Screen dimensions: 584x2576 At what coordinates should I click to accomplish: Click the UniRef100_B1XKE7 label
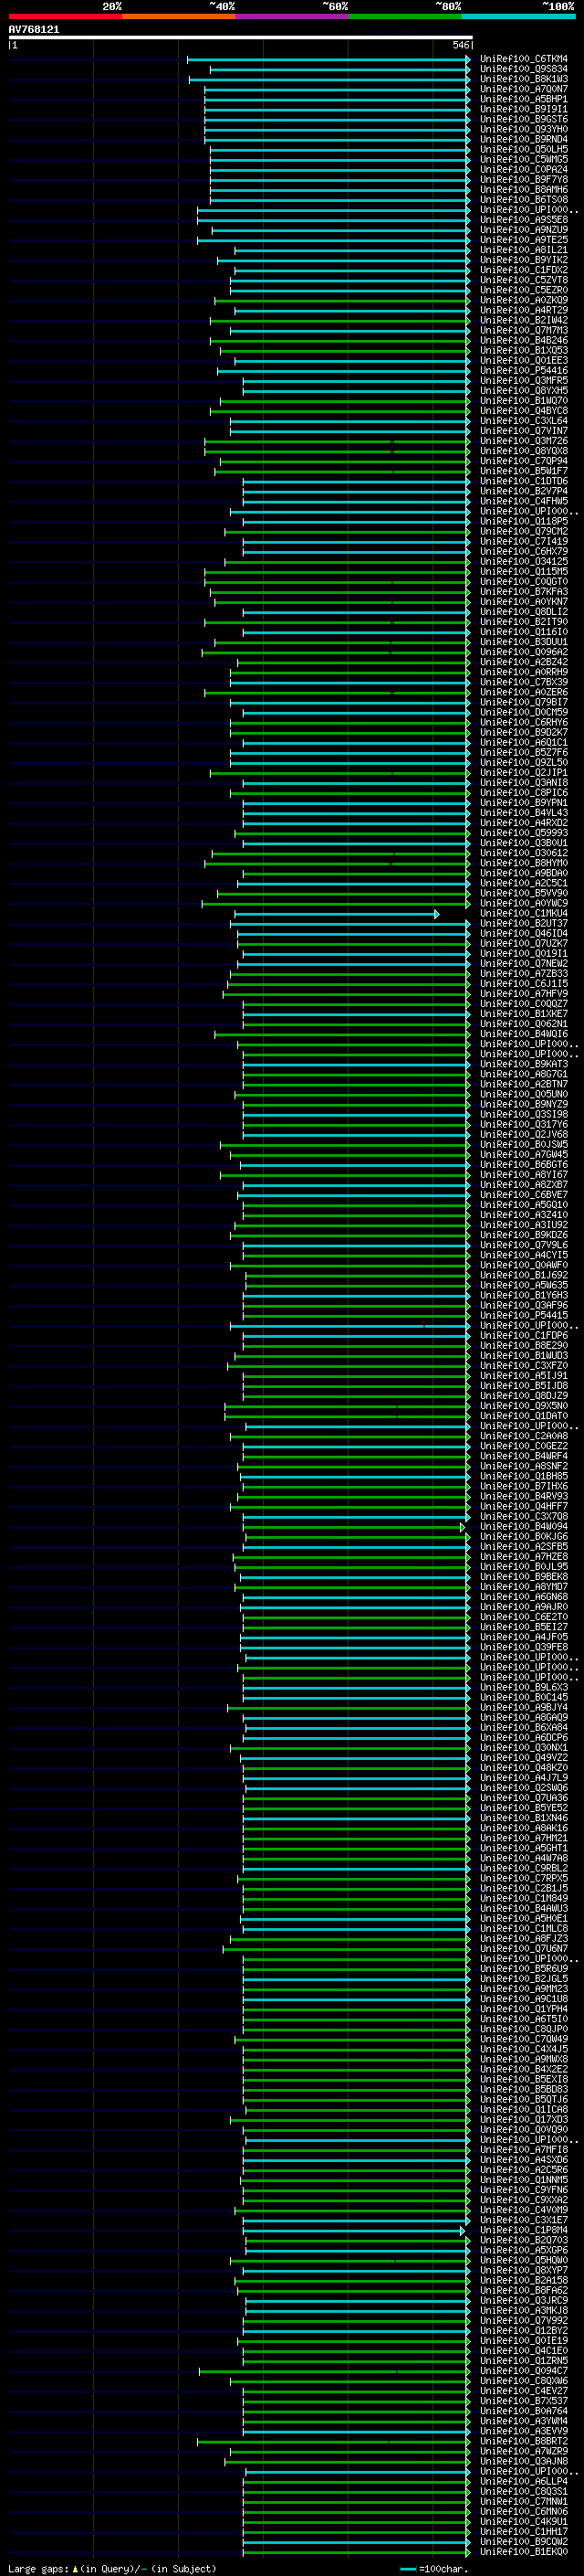(524, 1013)
